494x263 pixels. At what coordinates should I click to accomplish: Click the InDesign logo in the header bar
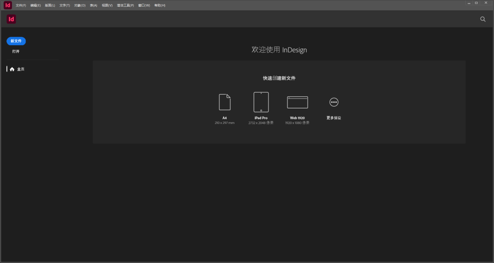pos(11,19)
